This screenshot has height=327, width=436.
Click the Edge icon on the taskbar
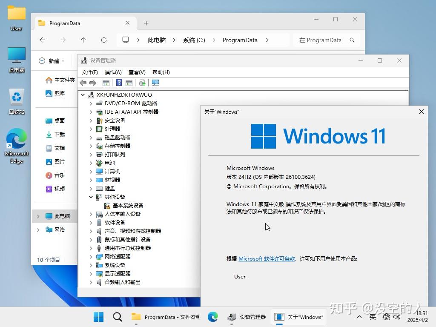click(x=213, y=317)
